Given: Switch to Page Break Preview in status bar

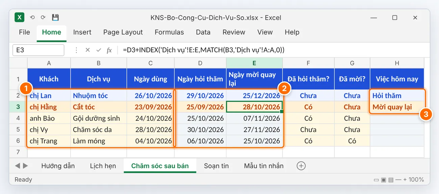Looking at the screenshot, I should (391, 180).
